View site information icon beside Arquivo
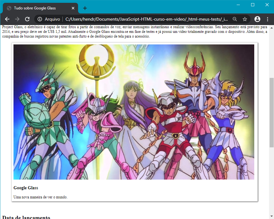Viewport: 274px width, 219px height. click(x=40, y=19)
